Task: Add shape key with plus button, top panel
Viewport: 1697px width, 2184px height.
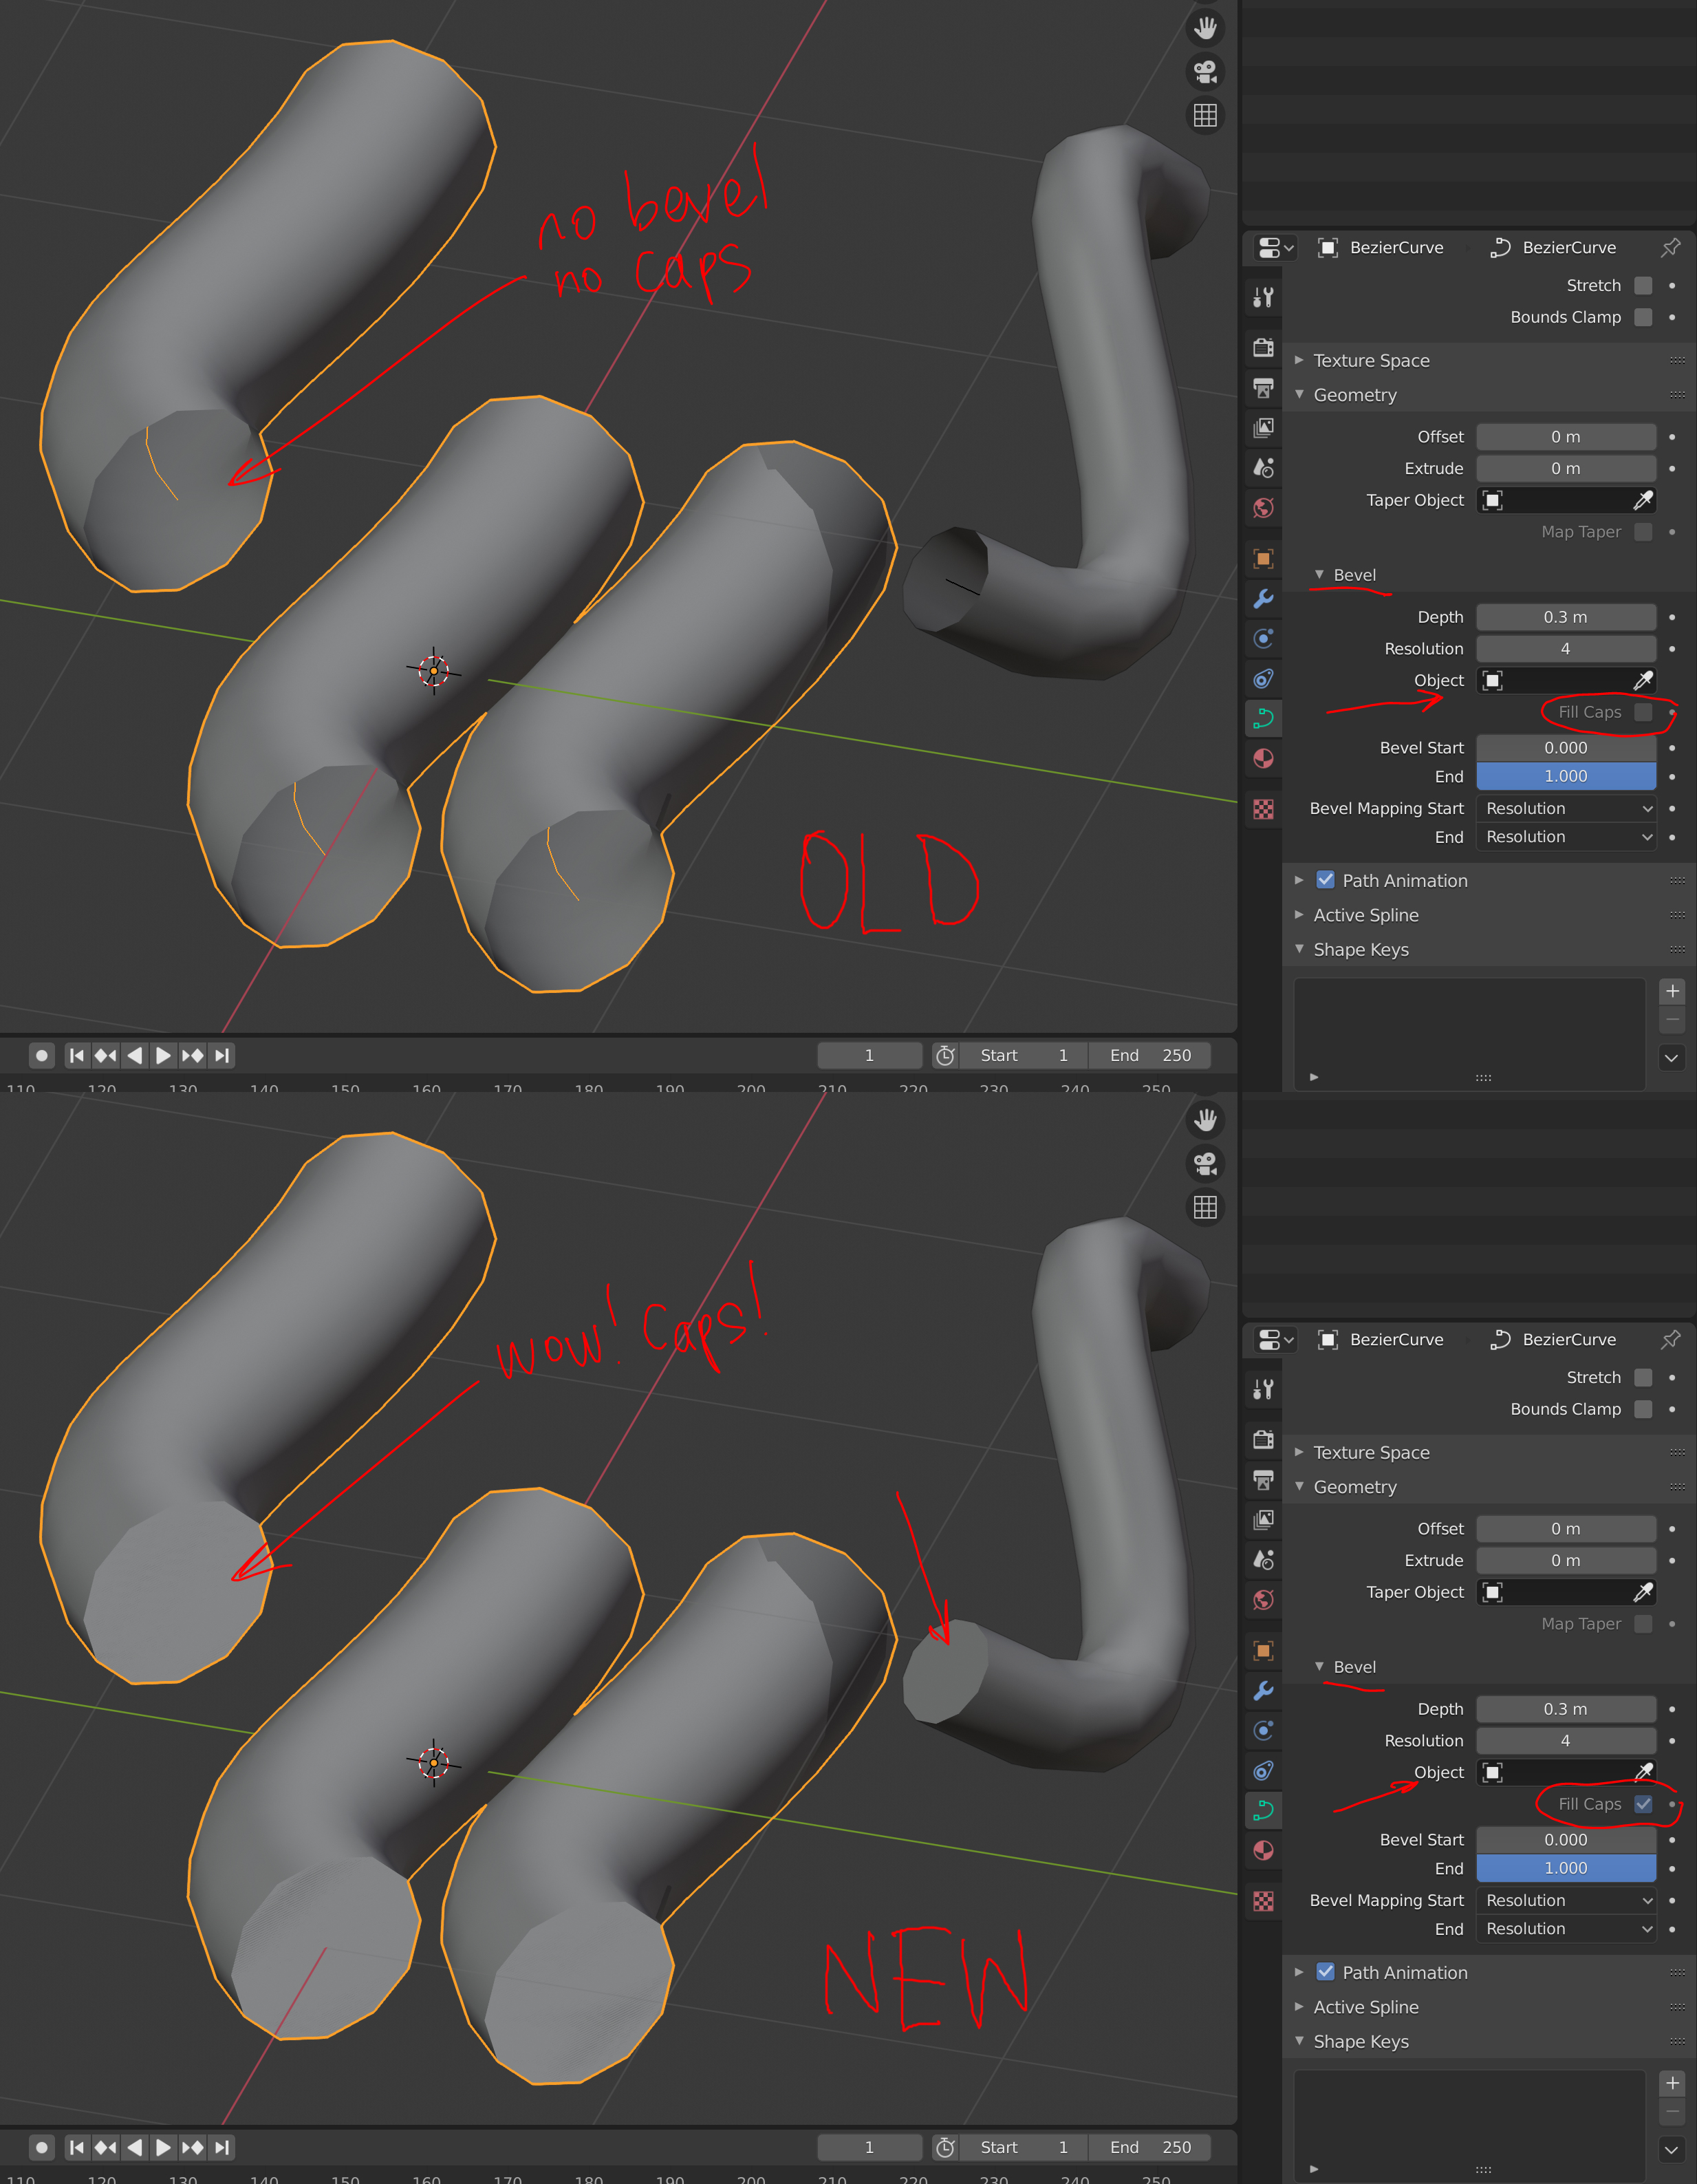Action: (1672, 991)
